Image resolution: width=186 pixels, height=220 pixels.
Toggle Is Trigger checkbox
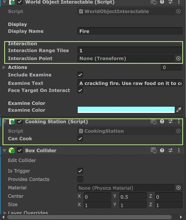[x=80, y=171]
